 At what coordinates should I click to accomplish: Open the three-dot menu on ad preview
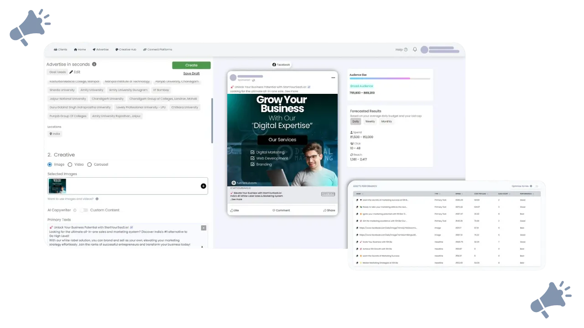tap(333, 78)
